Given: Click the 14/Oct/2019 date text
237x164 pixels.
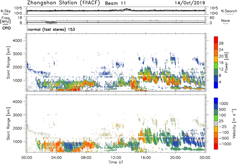Looking at the screenshot, I should coord(190,3).
